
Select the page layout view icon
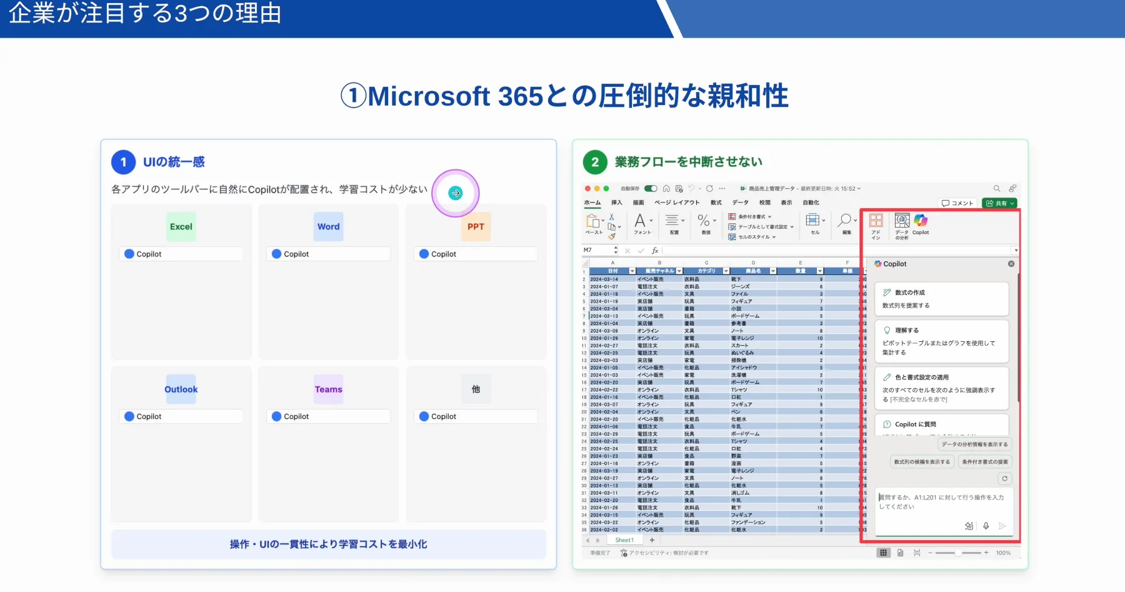pos(900,553)
